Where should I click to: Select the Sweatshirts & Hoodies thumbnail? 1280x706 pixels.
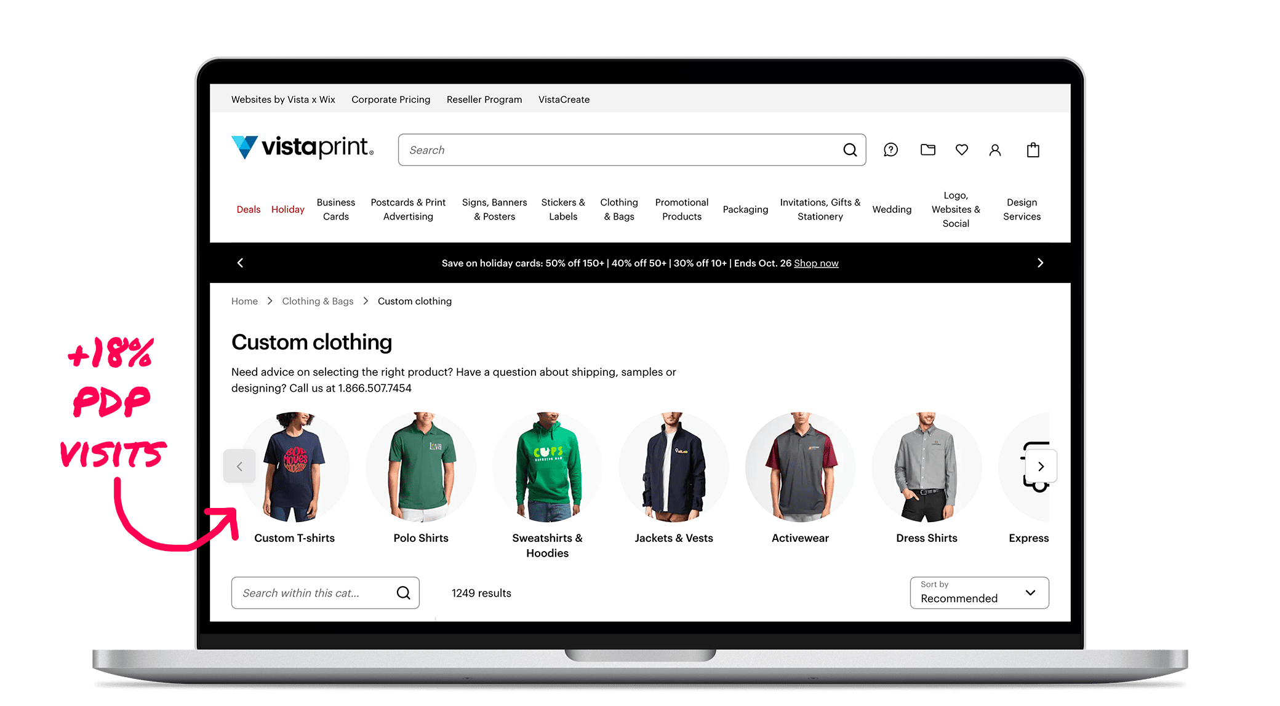[x=547, y=467]
